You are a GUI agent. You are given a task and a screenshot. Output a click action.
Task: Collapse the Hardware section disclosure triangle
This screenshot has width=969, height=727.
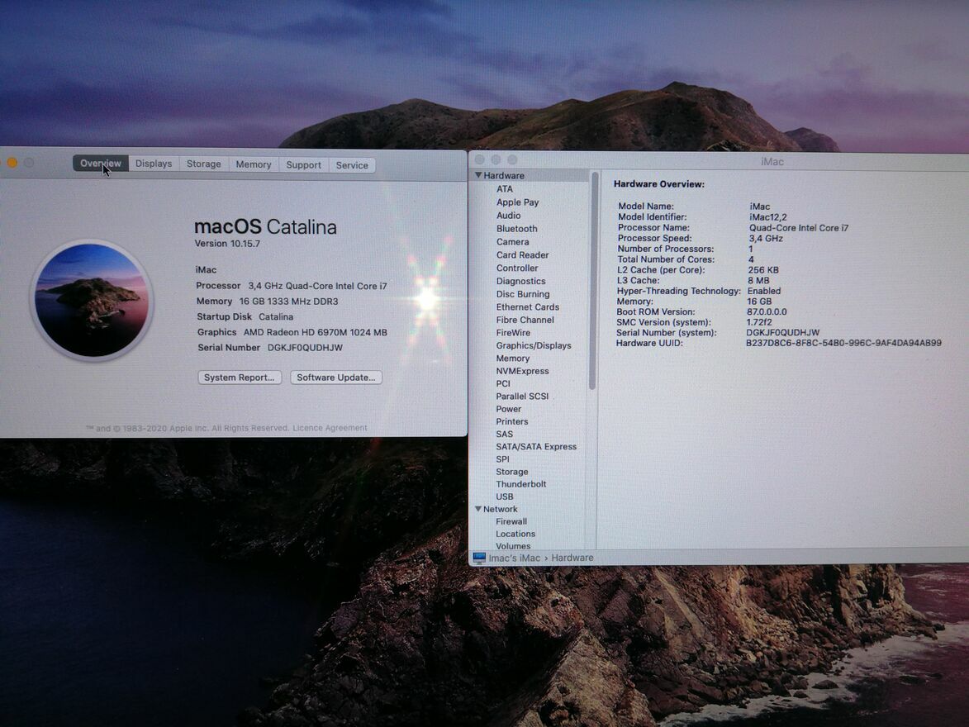click(x=478, y=176)
